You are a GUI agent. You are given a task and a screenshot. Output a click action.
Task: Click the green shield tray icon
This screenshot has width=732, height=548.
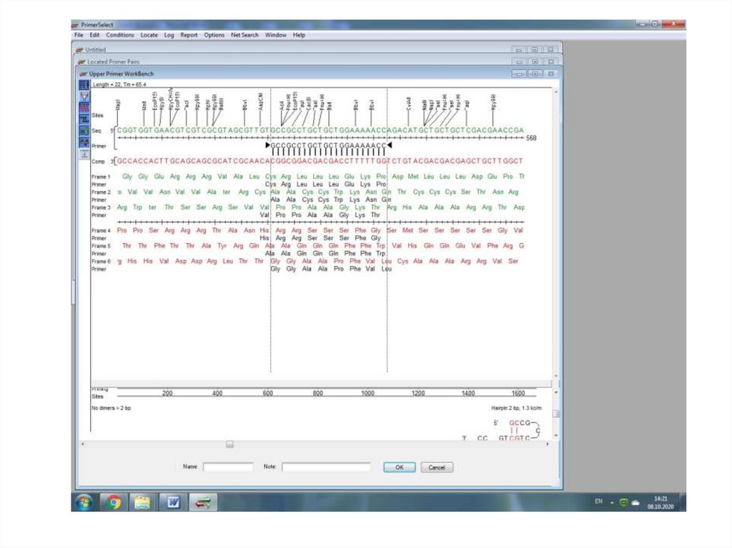[x=623, y=502]
